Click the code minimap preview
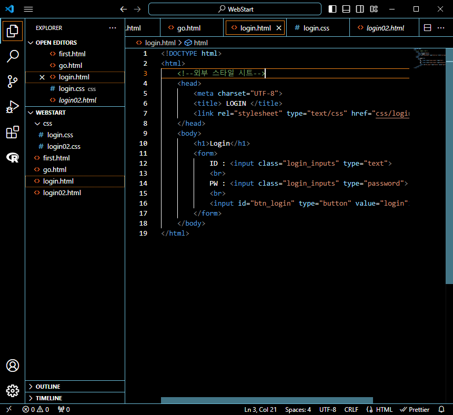The height and width of the screenshot is (415, 453). point(429,58)
